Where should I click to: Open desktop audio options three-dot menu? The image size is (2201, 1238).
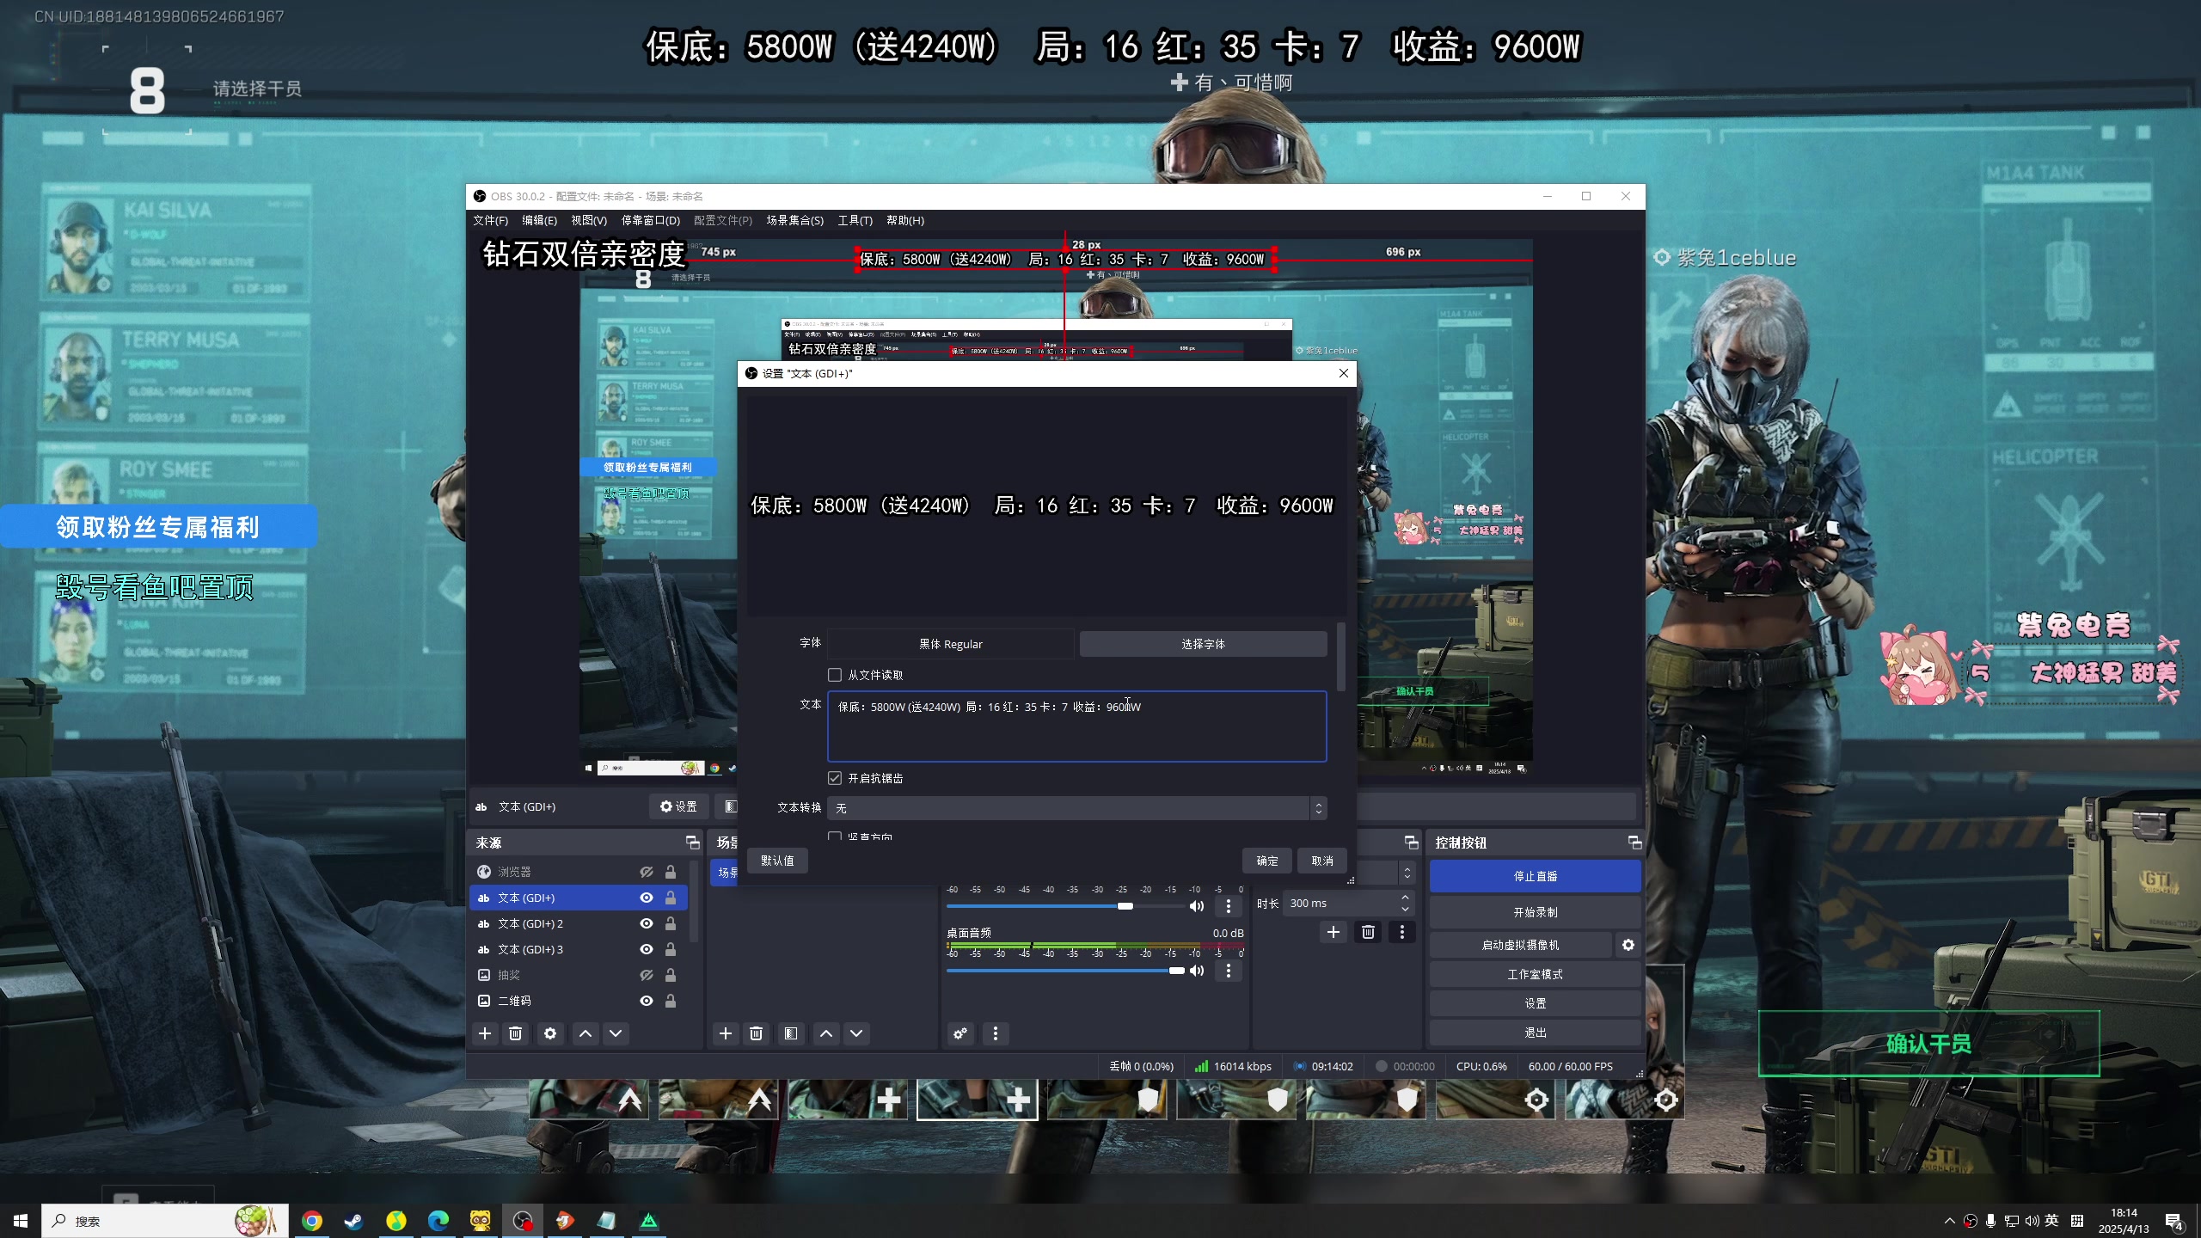point(1229,971)
